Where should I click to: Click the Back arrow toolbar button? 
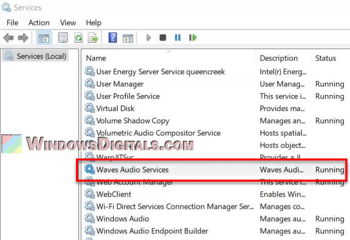8,38
